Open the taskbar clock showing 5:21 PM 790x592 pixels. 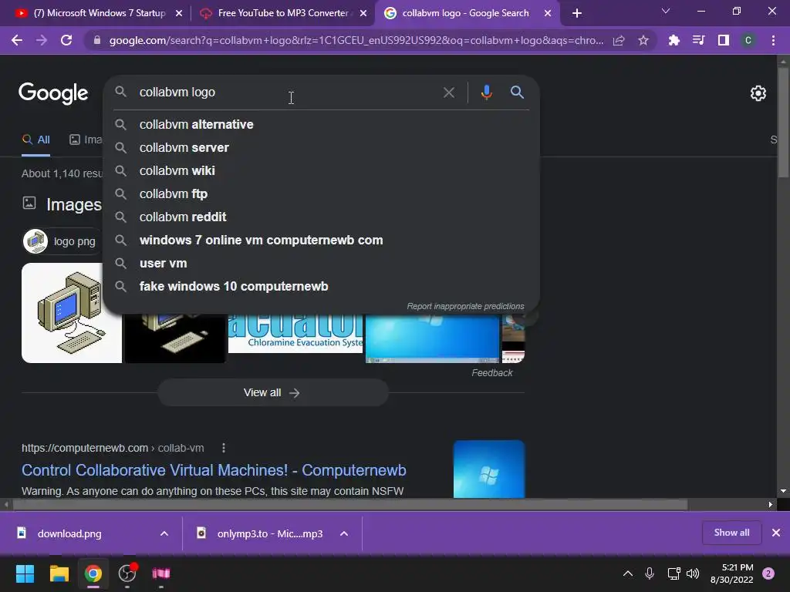coord(731,573)
